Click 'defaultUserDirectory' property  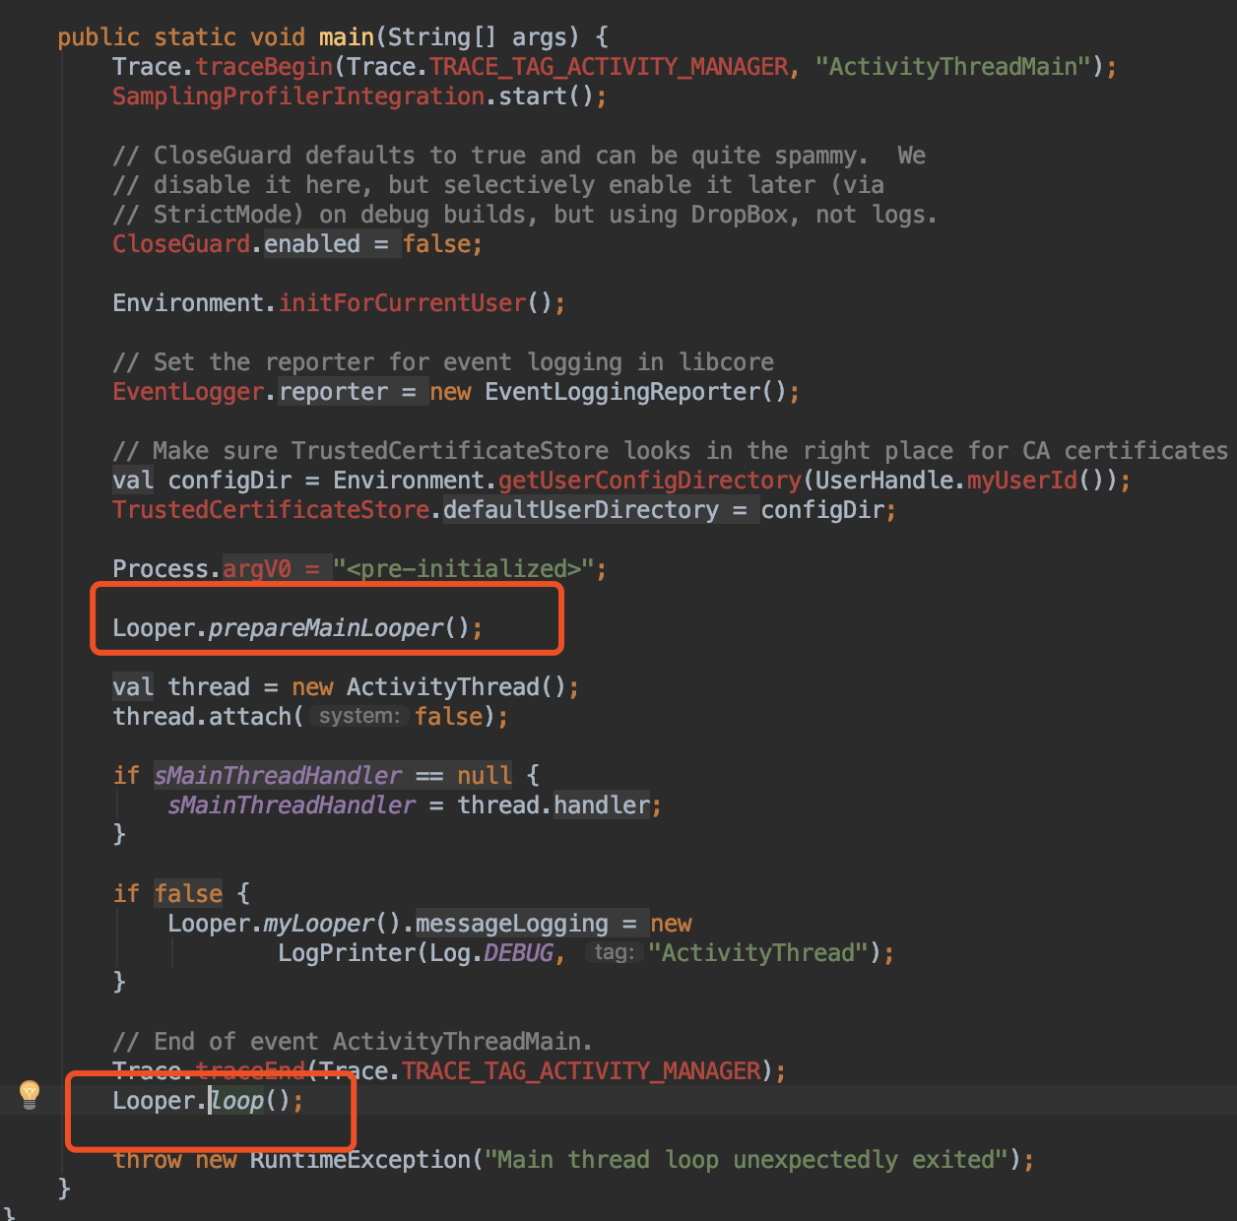click(x=581, y=510)
